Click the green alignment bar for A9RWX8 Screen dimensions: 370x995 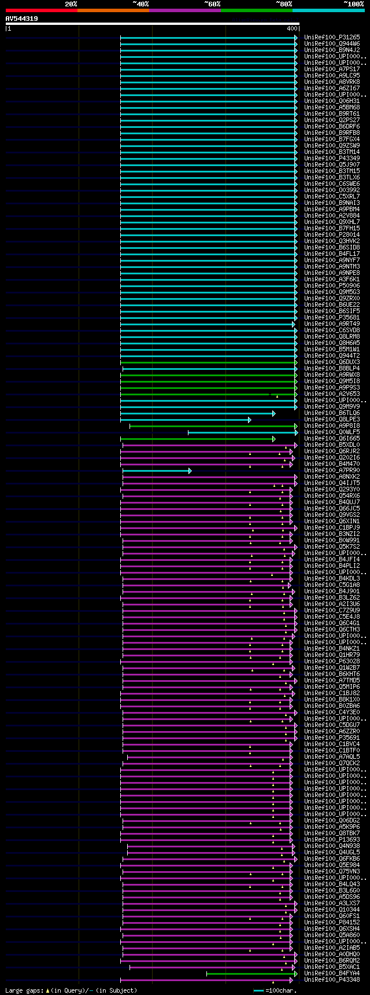[x=209, y=375]
